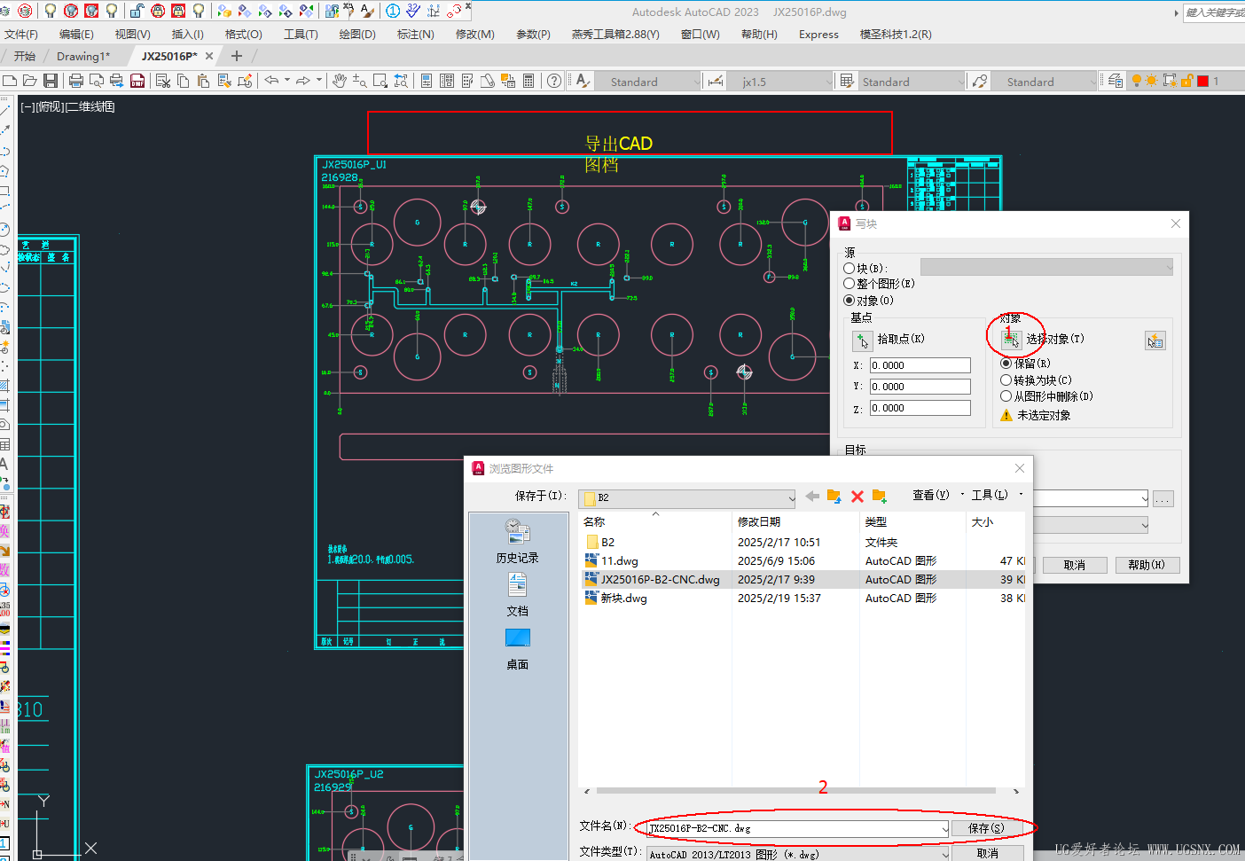Image resolution: width=1245 pixels, height=861 pixels.
Task: Click the red delete X icon in file browser
Action: pyautogui.click(x=857, y=497)
